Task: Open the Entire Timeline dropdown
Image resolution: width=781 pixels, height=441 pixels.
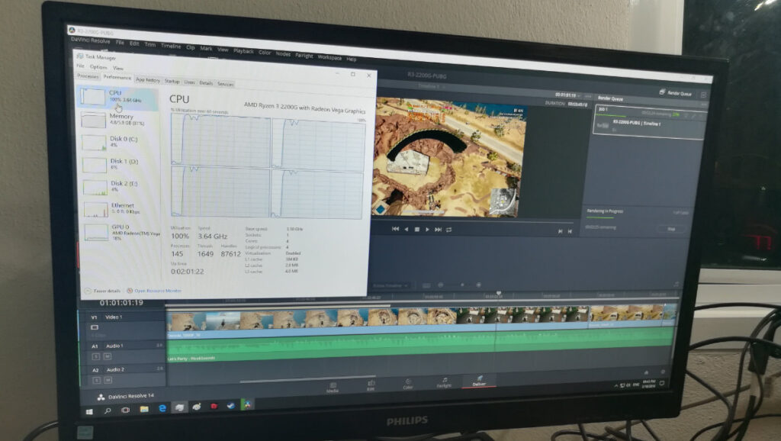Action: [x=390, y=285]
